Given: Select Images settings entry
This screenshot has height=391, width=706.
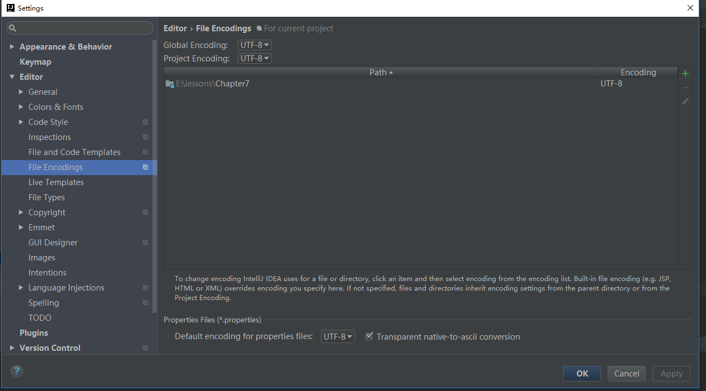Looking at the screenshot, I should click(42, 258).
